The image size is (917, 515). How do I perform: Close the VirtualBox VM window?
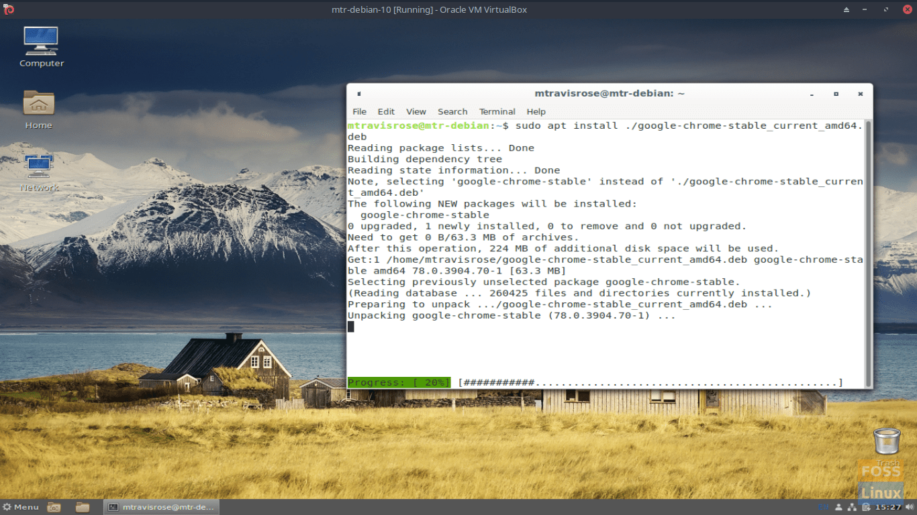click(x=907, y=9)
